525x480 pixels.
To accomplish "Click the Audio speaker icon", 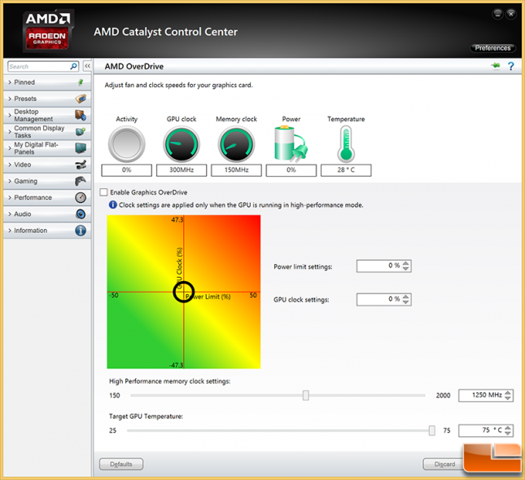I will click(x=81, y=214).
